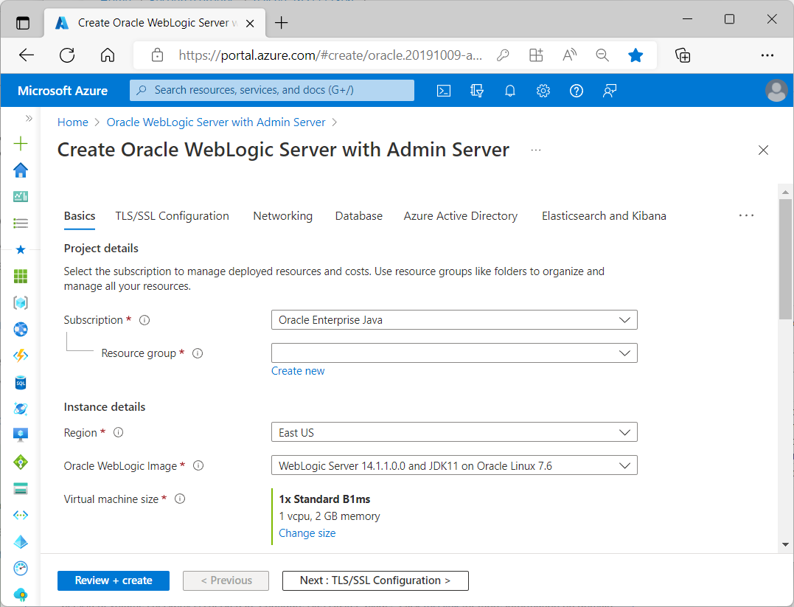
Task: Open Monitor gauge icon in sidebar
Action: coord(20,568)
